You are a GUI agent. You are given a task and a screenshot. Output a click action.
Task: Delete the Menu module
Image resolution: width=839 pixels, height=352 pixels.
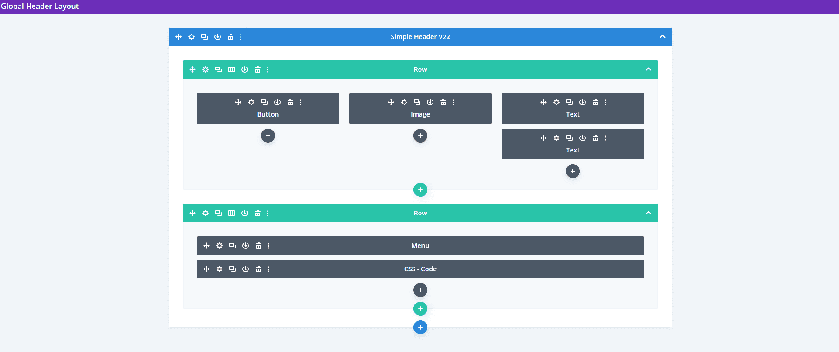pyautogui.click(x=259, y=246)
